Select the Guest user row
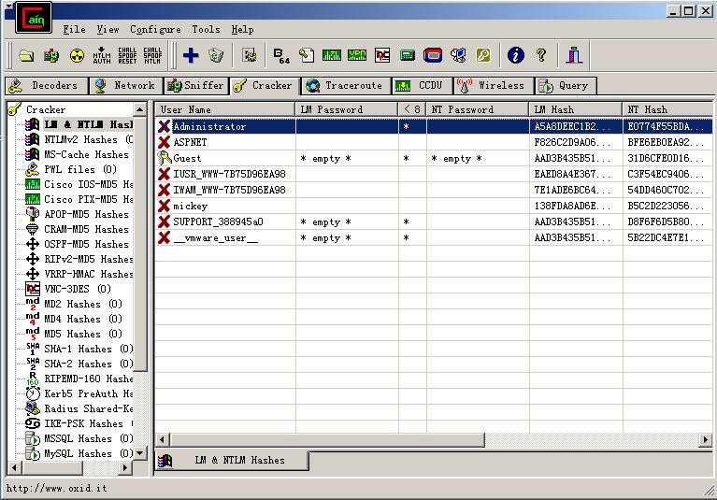 coord(434,158)
